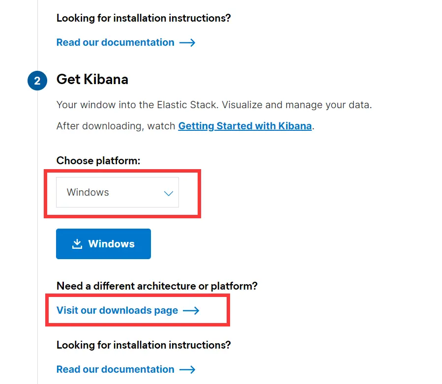Click the arrow beside the documentation link above Get Kibana
The width and height of the screenshot is (442, 384).
click(x=187, y=43)
